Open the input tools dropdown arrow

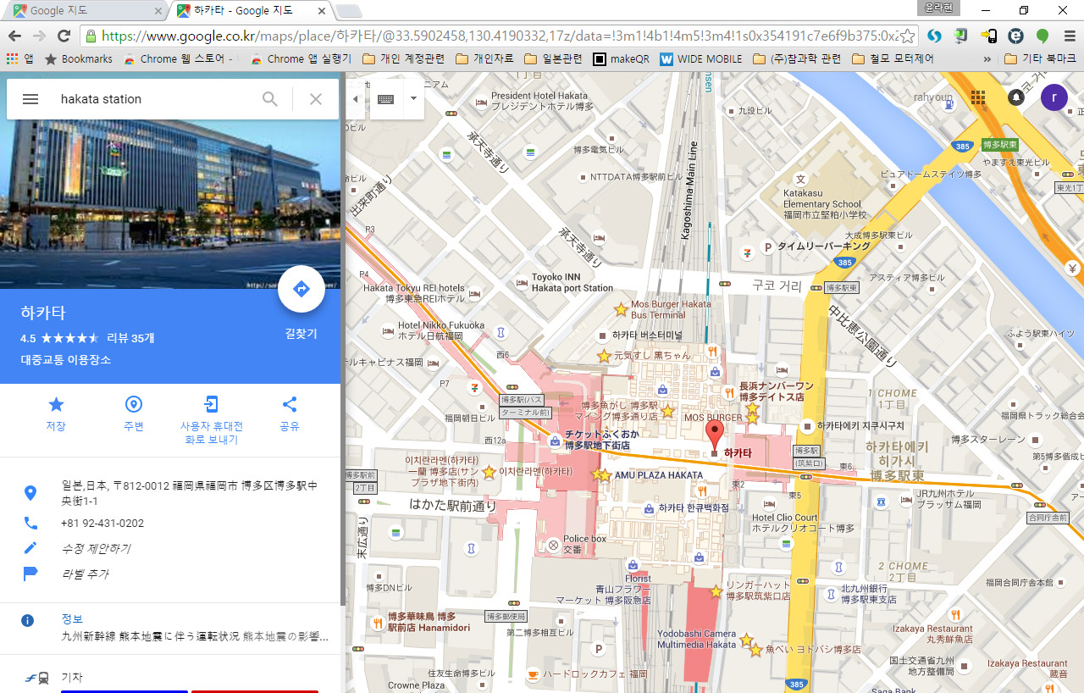coord(413,98)
